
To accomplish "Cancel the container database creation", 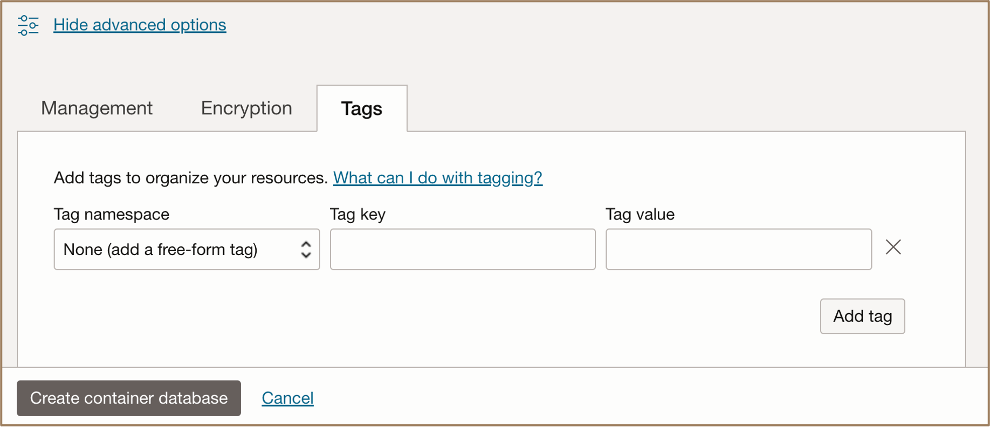I will (287, 398).
